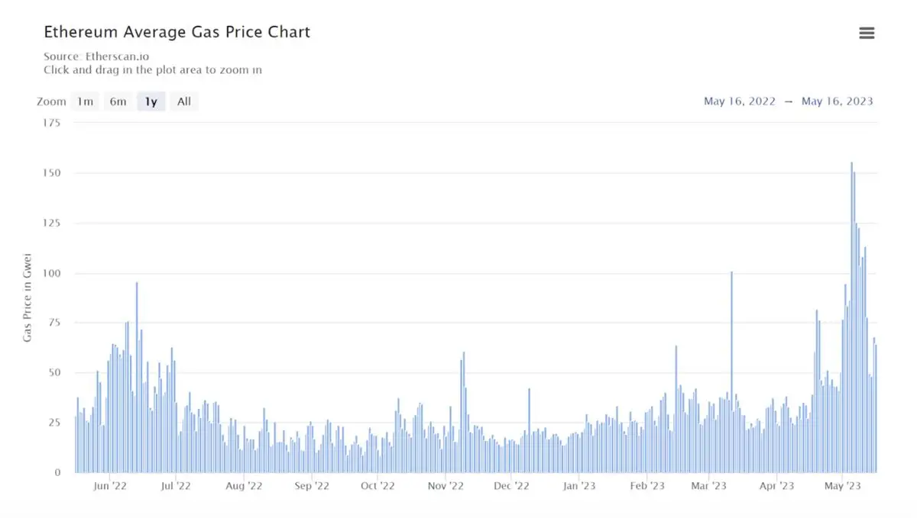Click the November '22 spike bar near 60
917x518 pixels.
coord(464,412)
